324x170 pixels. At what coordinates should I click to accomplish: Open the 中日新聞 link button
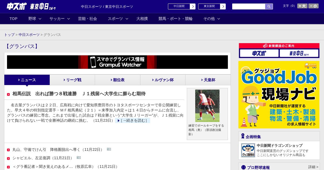click(181, 6)
